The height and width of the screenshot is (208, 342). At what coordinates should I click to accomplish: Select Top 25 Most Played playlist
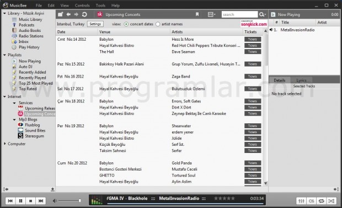[x=36, y=83]
